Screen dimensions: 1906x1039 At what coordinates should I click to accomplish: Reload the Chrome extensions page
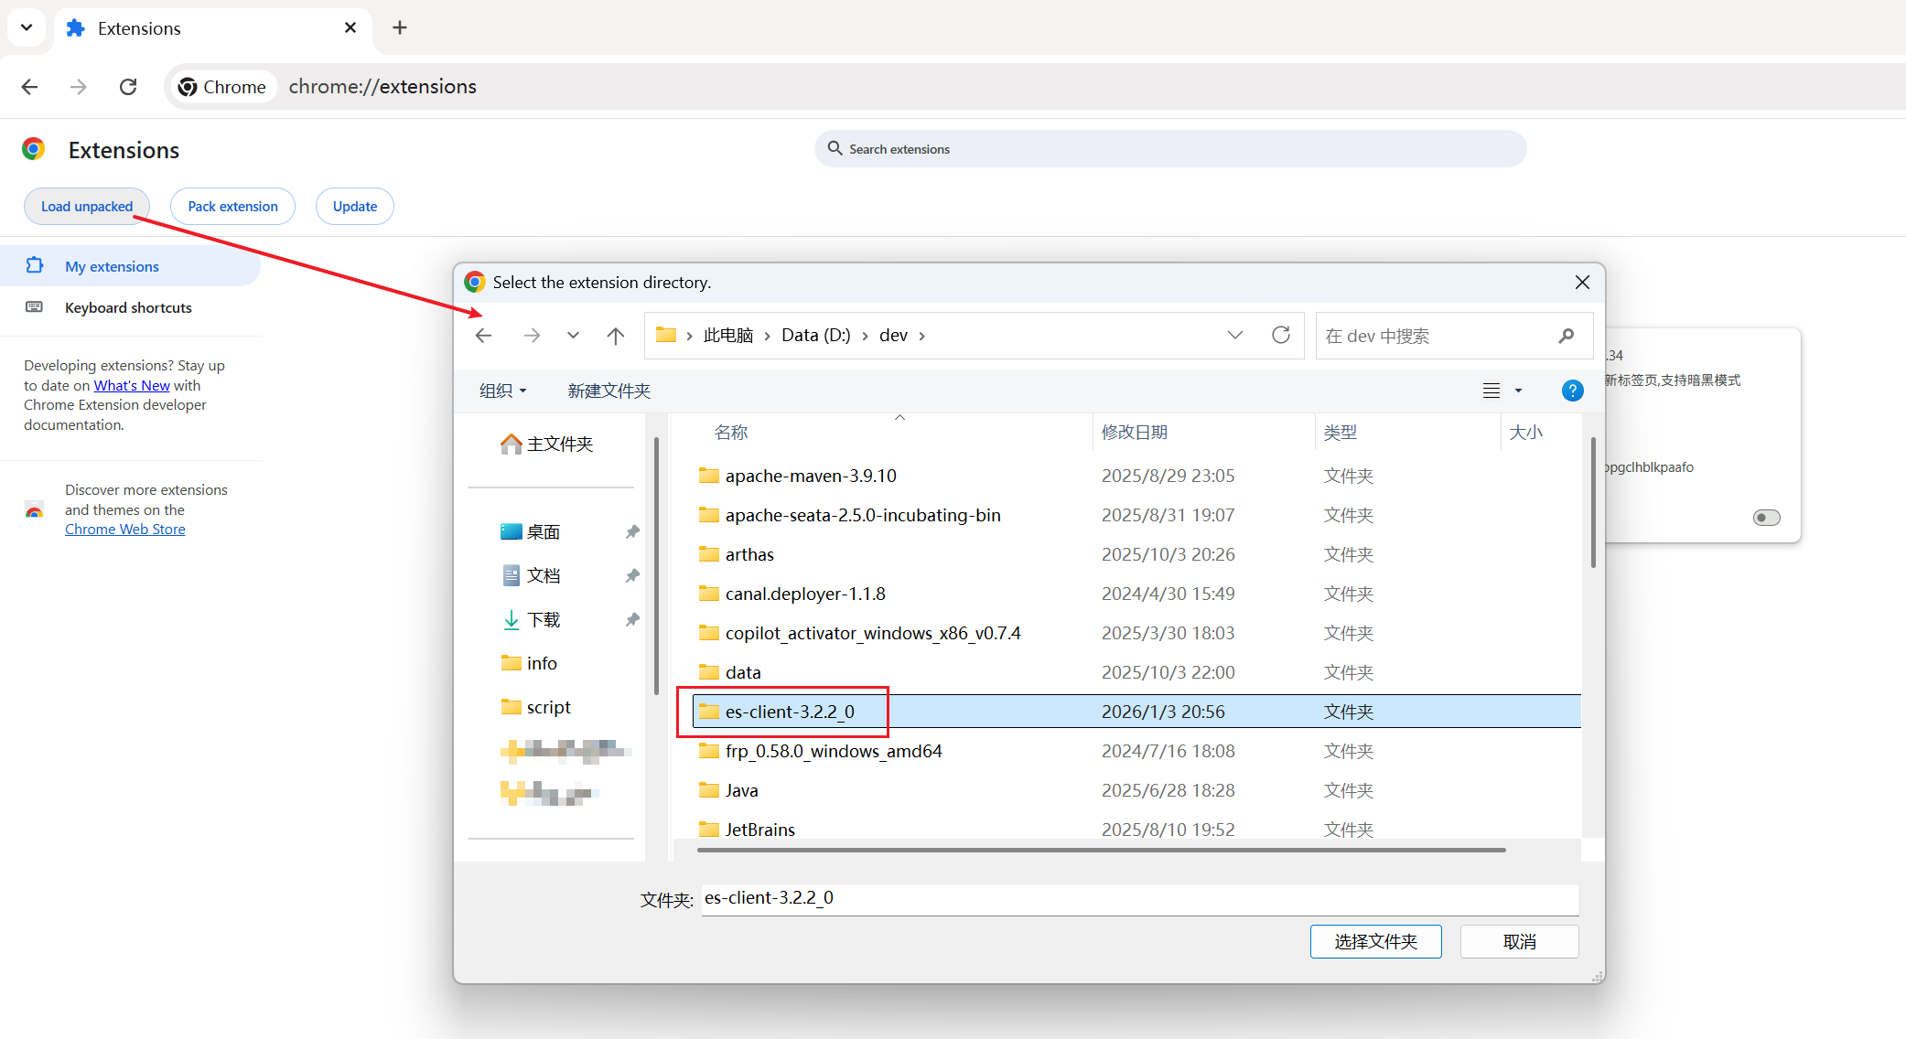point(128,87)
